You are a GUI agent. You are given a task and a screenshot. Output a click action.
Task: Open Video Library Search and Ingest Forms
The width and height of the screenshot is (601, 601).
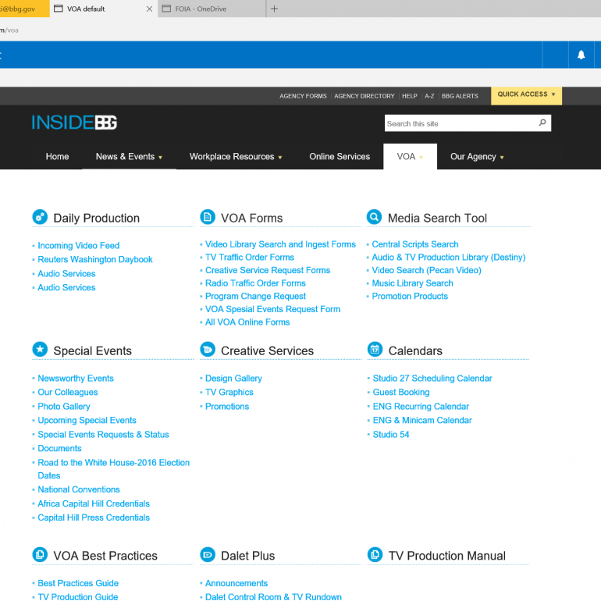coord(280,244)
